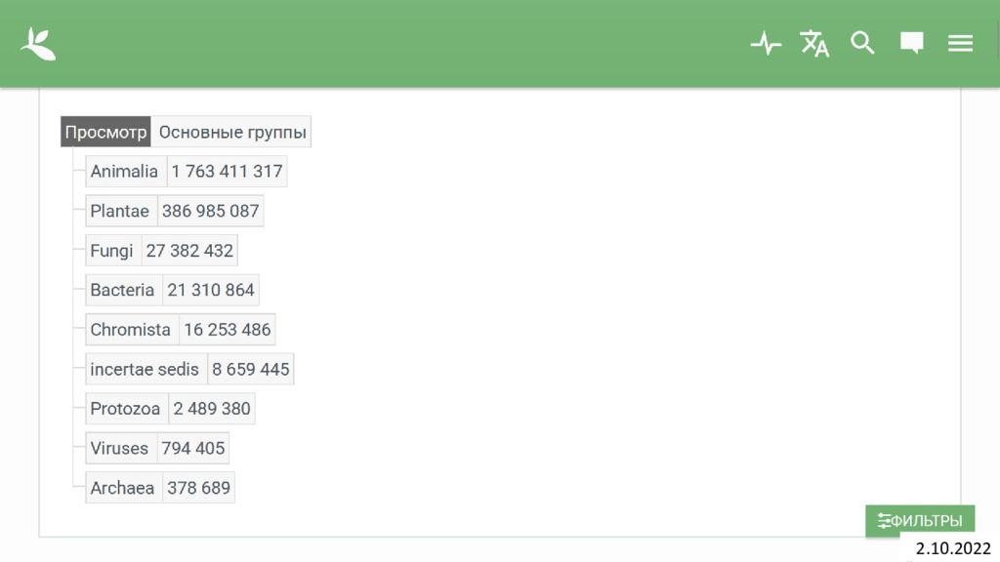Click the ФИЛЬТРЫ button
The height and width of the screenshot is (562, 1000).
coord(920,521)
